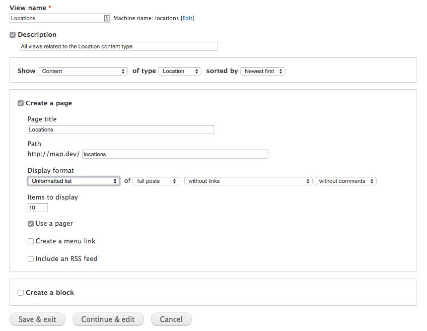427x331 pixels.
Task: Open the Unformatted list display format dropdown
Action: (74, 181)
